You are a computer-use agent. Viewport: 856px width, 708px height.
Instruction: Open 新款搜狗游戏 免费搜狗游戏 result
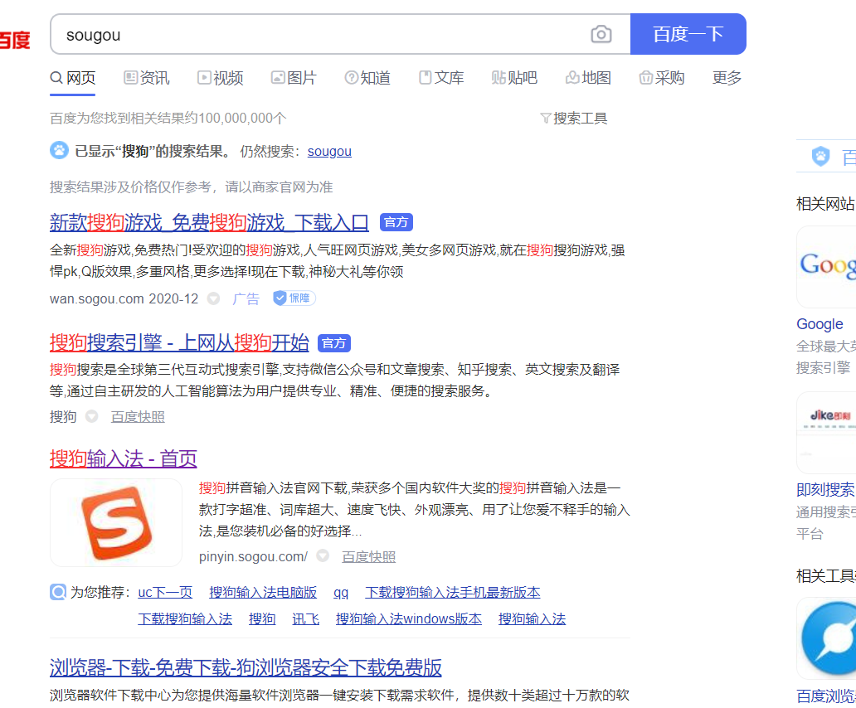coord(209,222)
